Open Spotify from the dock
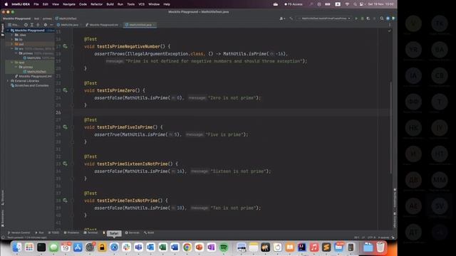This screenshot has height=256, width=456. (224, 247)
